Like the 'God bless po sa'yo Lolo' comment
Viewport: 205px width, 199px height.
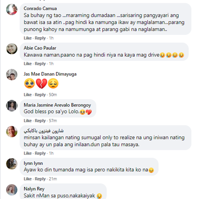[28, 121]
